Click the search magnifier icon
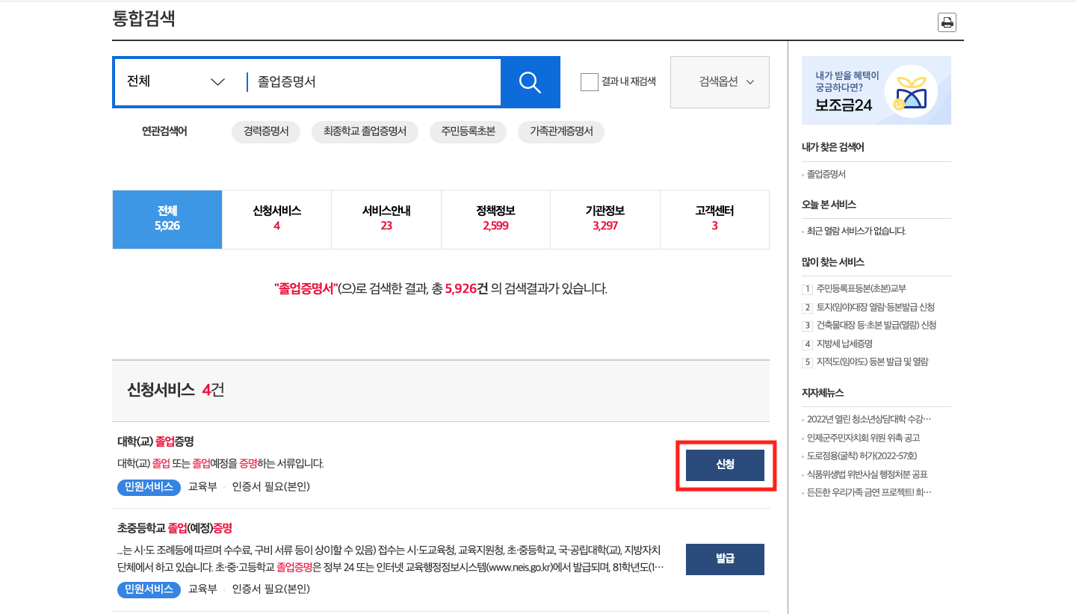Viewport: 1076px width, 614px height. click(x=530, y=81)
